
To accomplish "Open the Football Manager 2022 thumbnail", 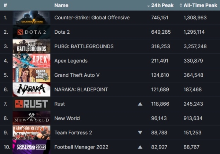I will click(x=32, y=147).
